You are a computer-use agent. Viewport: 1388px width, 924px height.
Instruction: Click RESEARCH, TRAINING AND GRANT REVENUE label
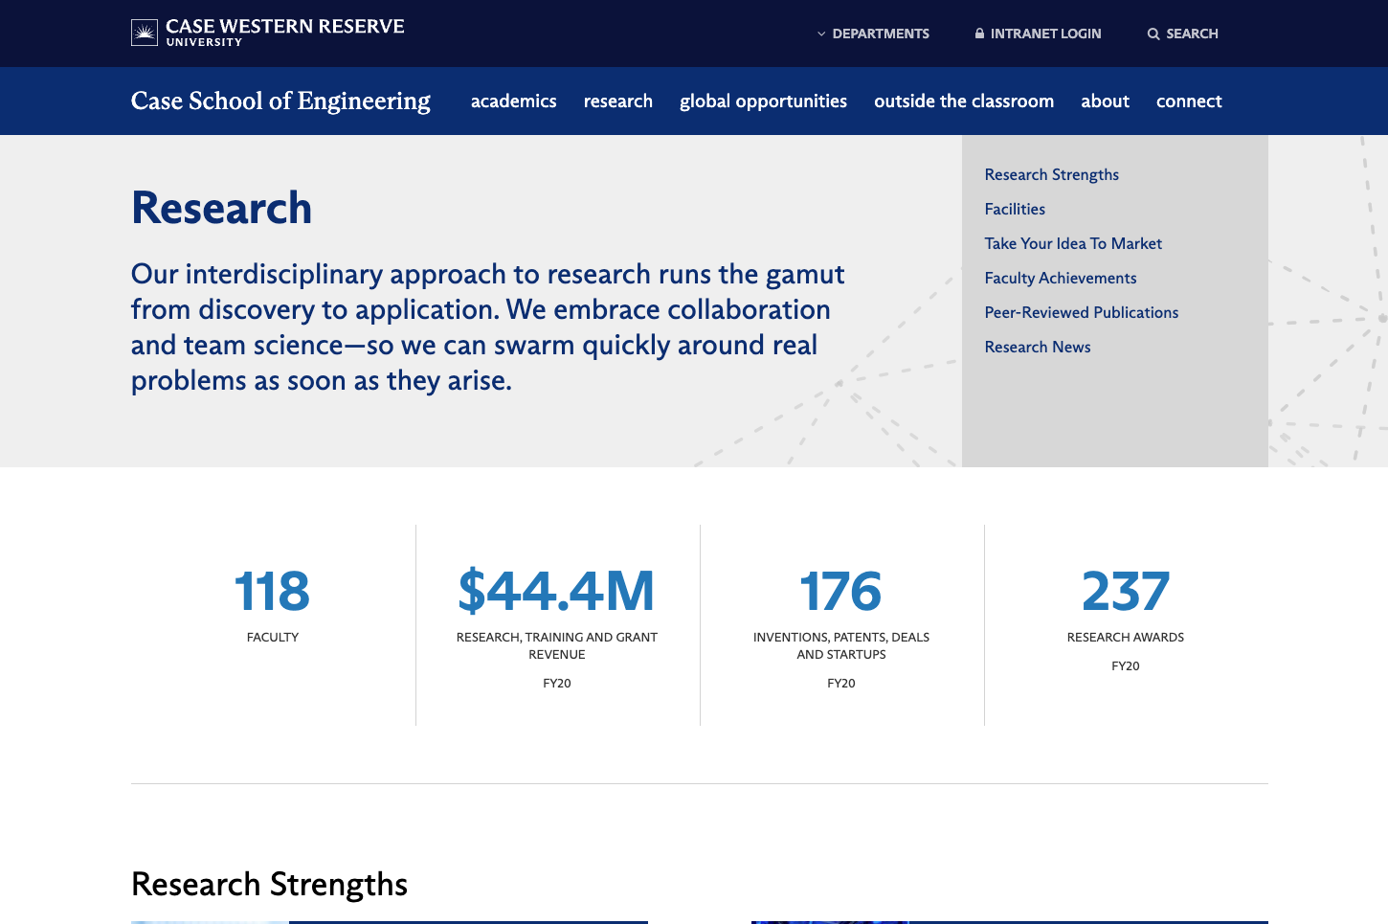coord(557,645)
